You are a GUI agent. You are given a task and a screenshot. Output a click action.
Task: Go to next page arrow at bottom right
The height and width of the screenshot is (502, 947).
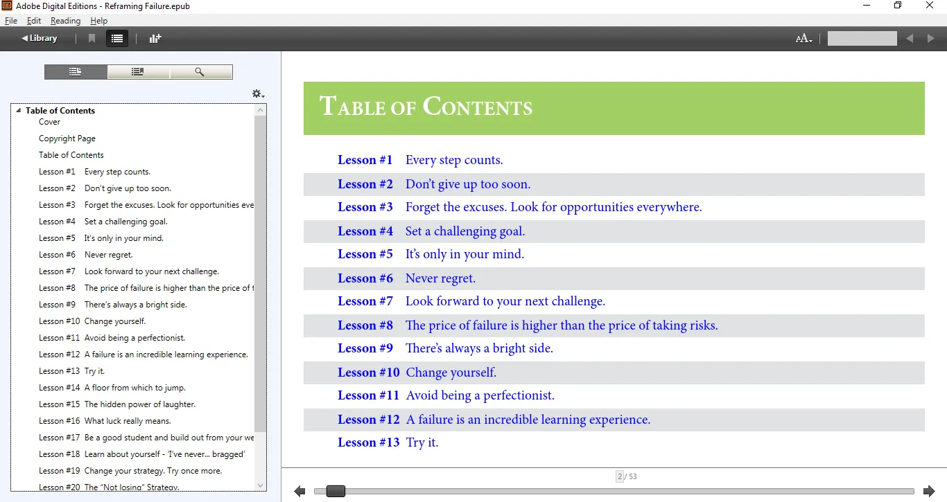929,491
